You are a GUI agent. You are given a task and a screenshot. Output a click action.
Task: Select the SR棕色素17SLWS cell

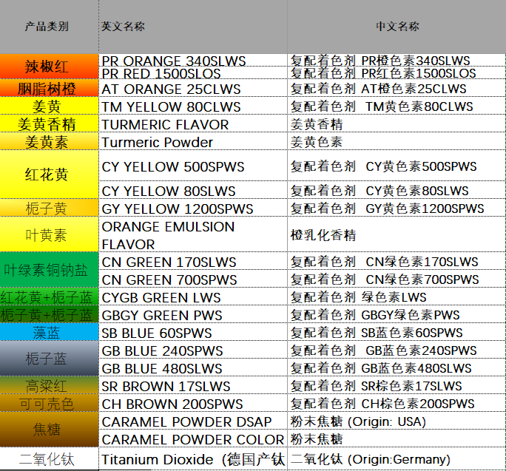(x=397, y=385)
